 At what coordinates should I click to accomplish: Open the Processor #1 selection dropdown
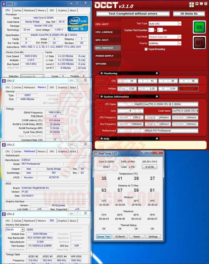click(x=42, y=76)
